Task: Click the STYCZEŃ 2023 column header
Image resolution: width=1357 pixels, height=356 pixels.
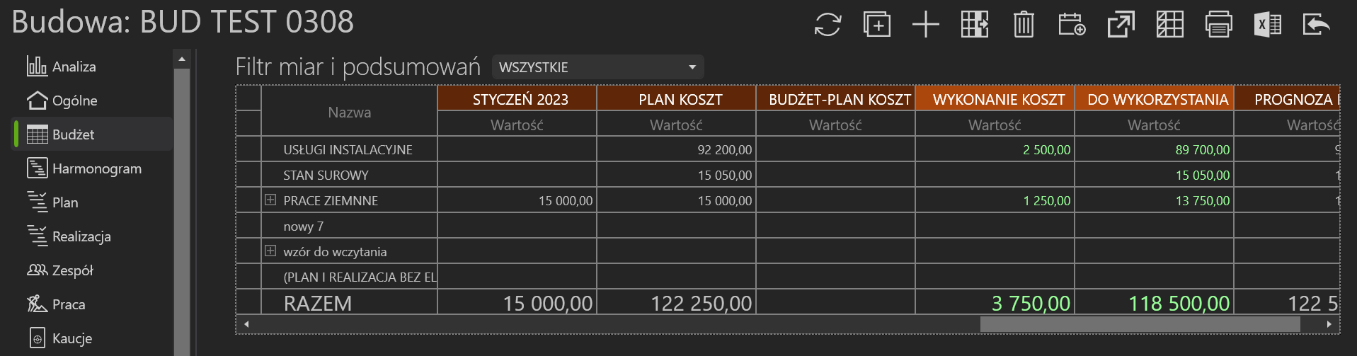Action: [x=520, y=99]
